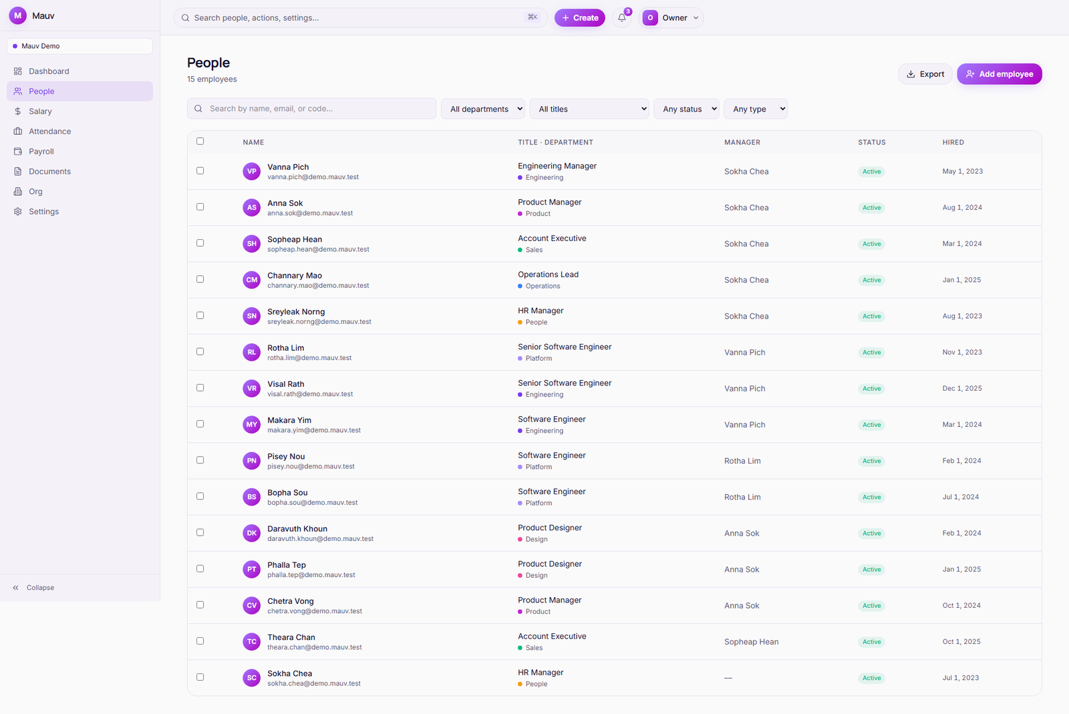Image resolution: width=1069 pixels, height=714 pixels.
Task: Click the Export button
Action: coord(925,74)
